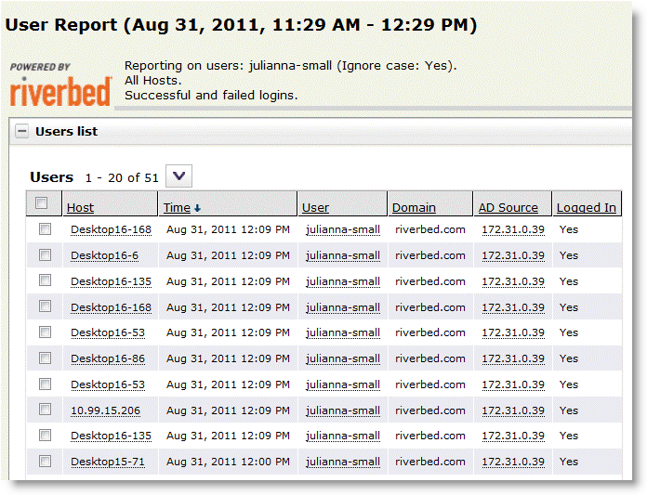Click julianna-small user link in first row
Image resolution: width=647 pixels, height=495 pixels.
343,229
